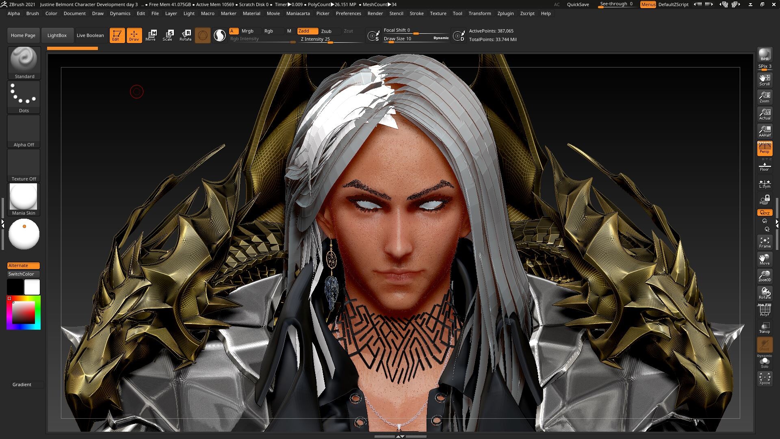Toggle XYZ rotation mode
This screenshot has height=439, width=780.
[x=765, y=213]
